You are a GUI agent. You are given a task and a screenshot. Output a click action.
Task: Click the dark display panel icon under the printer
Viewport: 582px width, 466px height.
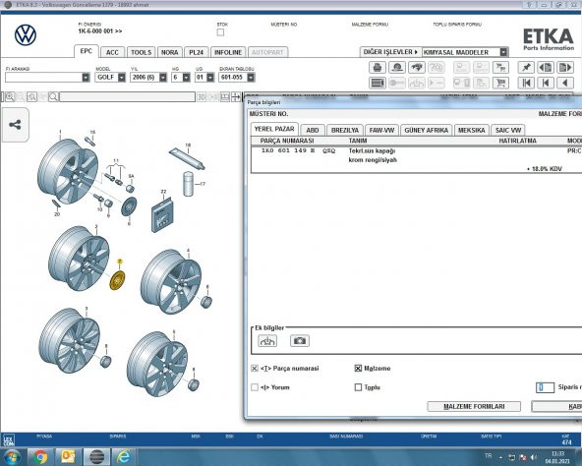tap(378, 83)
